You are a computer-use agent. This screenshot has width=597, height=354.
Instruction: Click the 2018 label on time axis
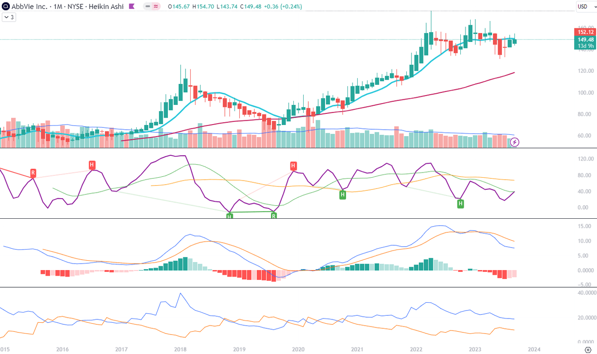(180, 349)
